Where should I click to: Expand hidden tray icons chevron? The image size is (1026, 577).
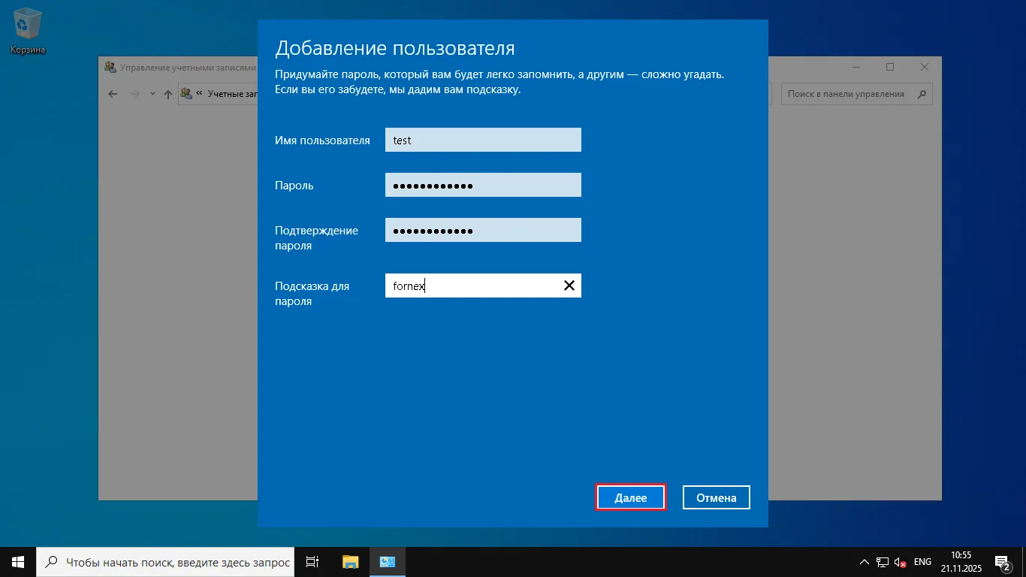point(864,561)
